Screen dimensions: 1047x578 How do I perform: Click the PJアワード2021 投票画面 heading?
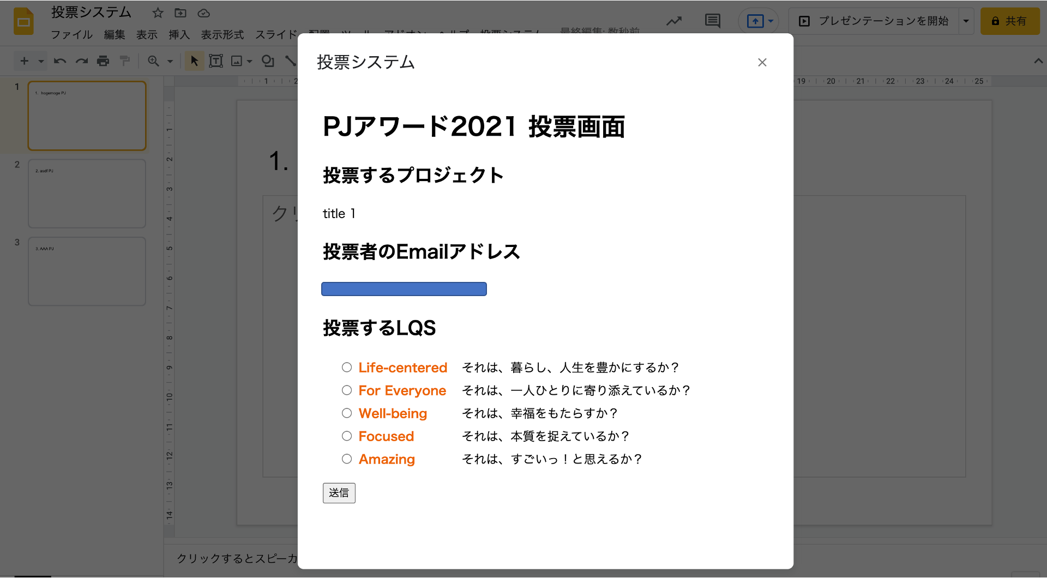point(474,127)
